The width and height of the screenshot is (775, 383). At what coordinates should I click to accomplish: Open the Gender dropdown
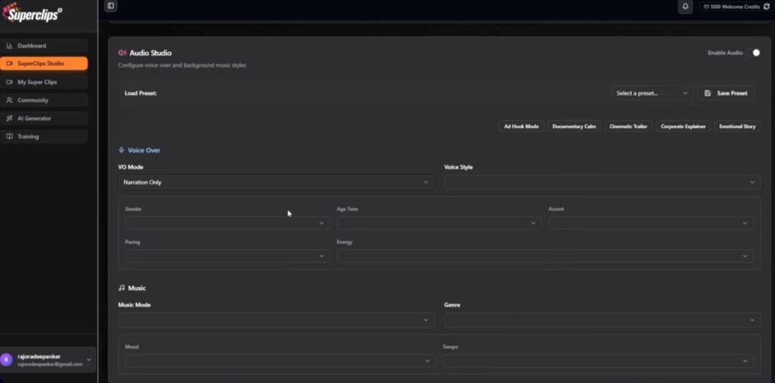point(227,223)
